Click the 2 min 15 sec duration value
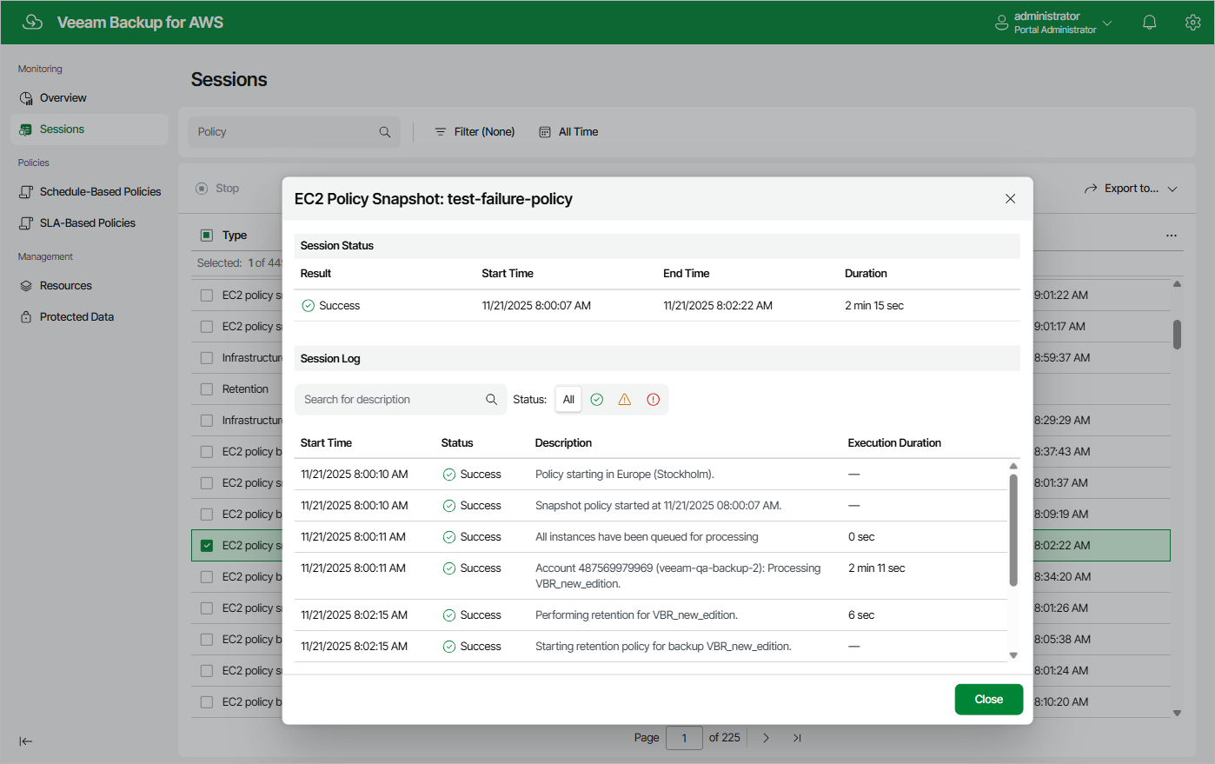 (874, 306)
